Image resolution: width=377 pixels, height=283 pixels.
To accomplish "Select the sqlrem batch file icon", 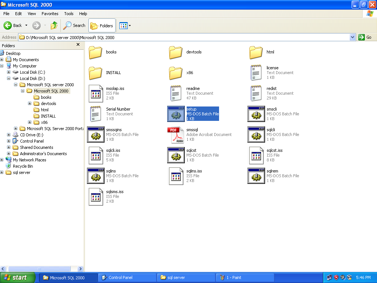I will point(256,176).
